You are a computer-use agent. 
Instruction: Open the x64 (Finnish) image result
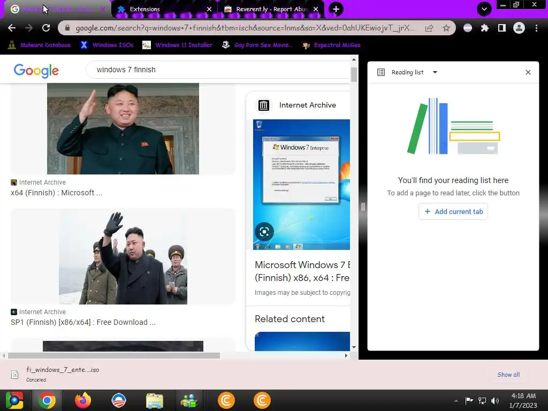point(123,128)
